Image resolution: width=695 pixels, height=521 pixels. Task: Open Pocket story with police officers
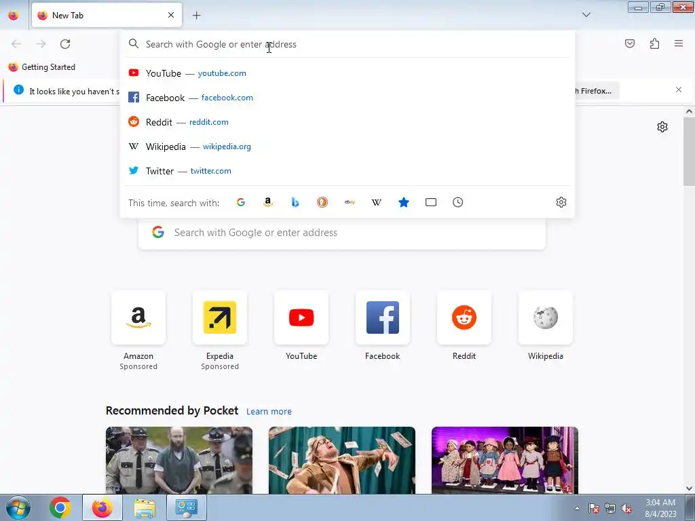pos(179,460)
